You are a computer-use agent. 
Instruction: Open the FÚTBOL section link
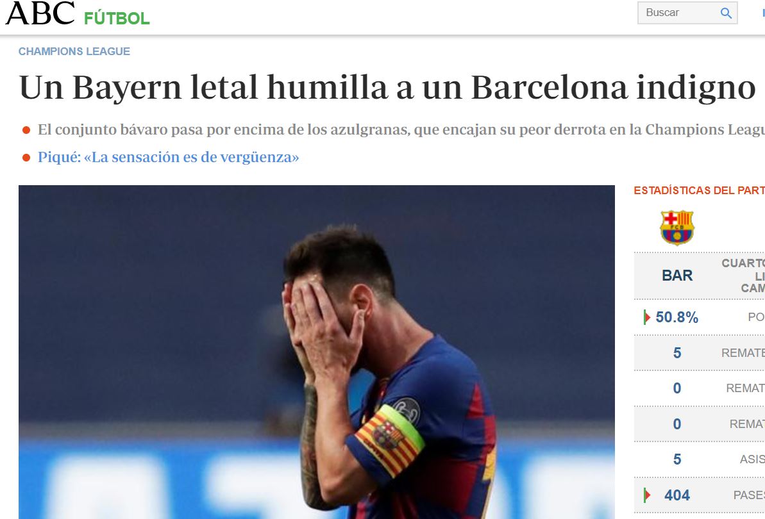pos(117,18)
